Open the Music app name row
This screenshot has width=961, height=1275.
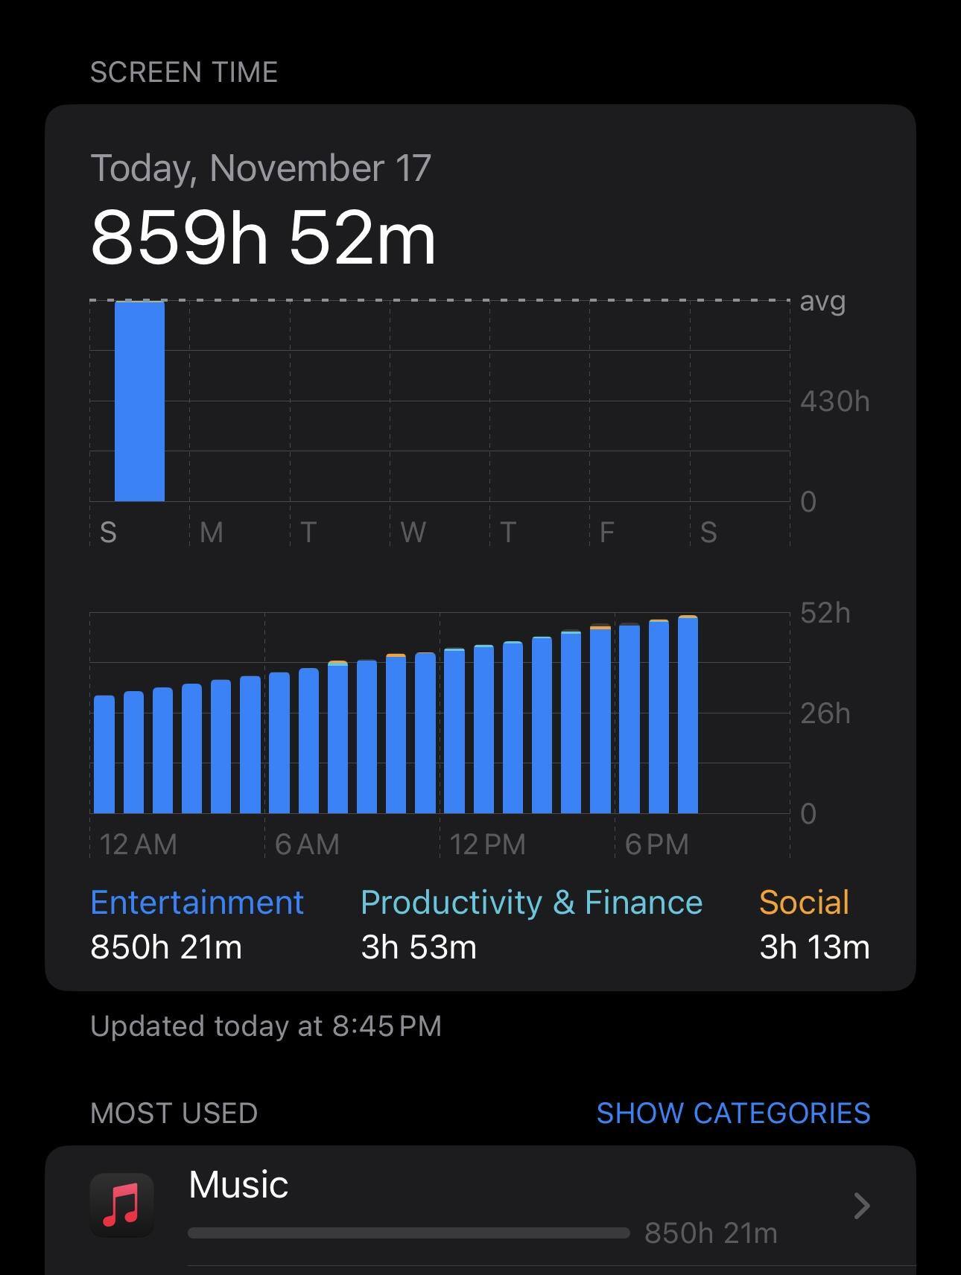(x=238, y=1184)
